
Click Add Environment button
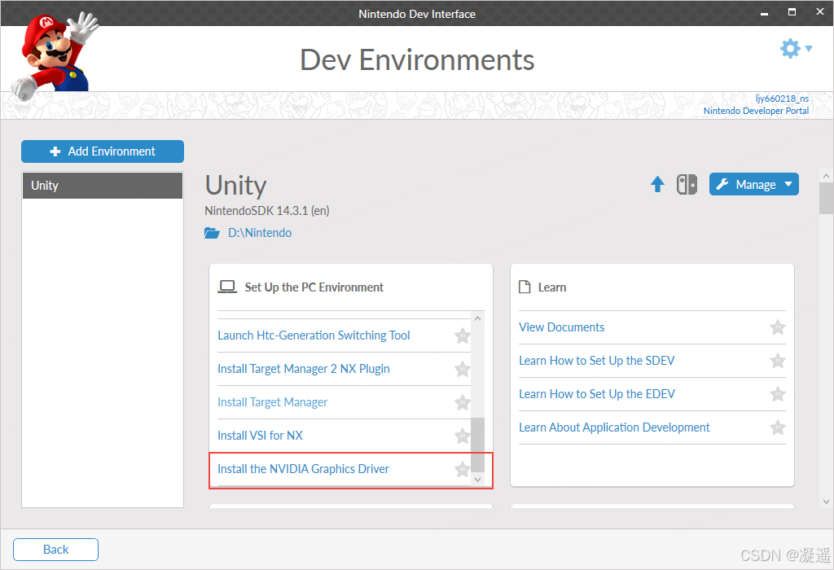coord(103,151)
